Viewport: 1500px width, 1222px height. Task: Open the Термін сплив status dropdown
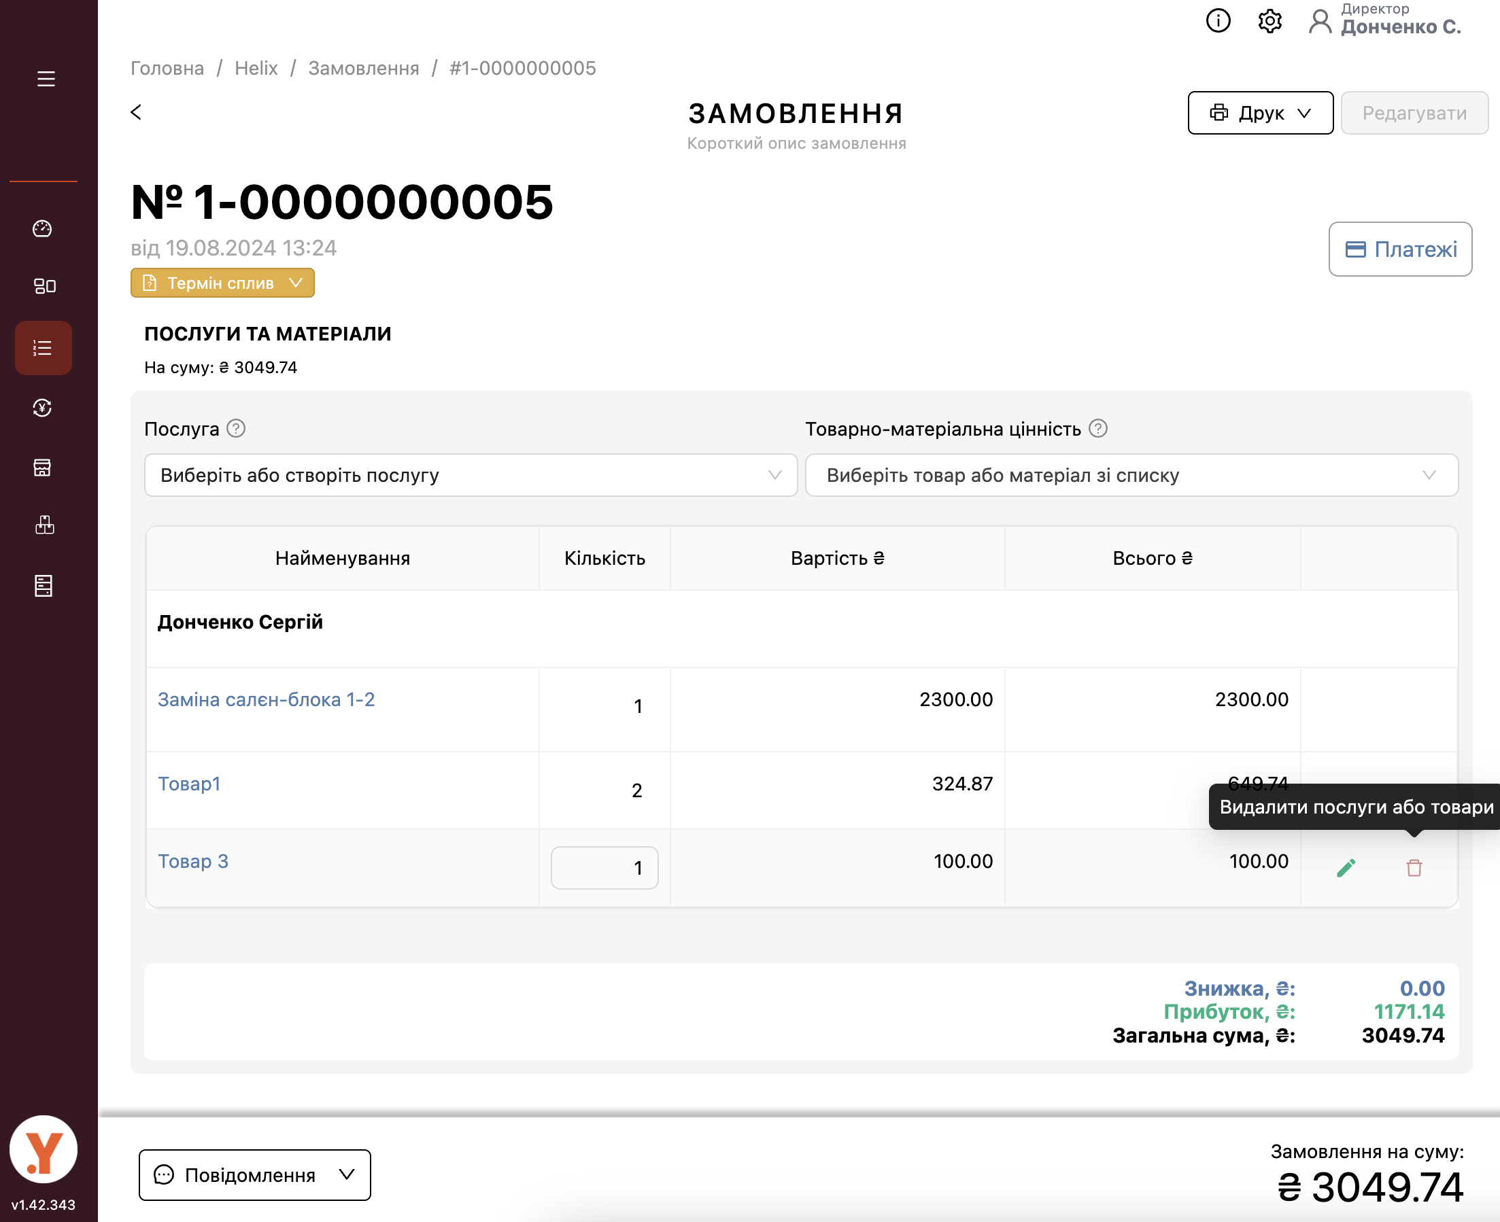coord(222,283)
